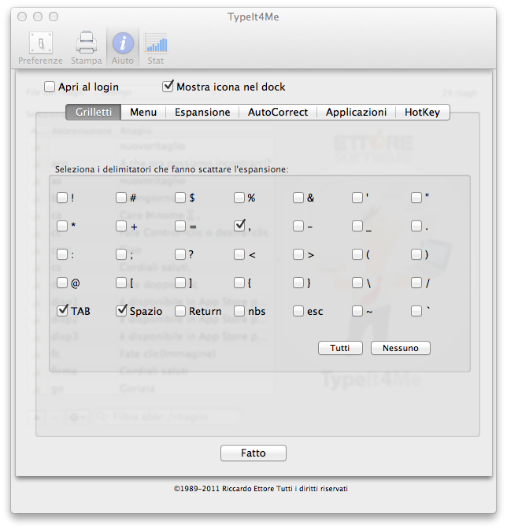This screenshot has width=507, height=529.
Task: Enable the + delimiter checkbox
Action: coord(121,226)
